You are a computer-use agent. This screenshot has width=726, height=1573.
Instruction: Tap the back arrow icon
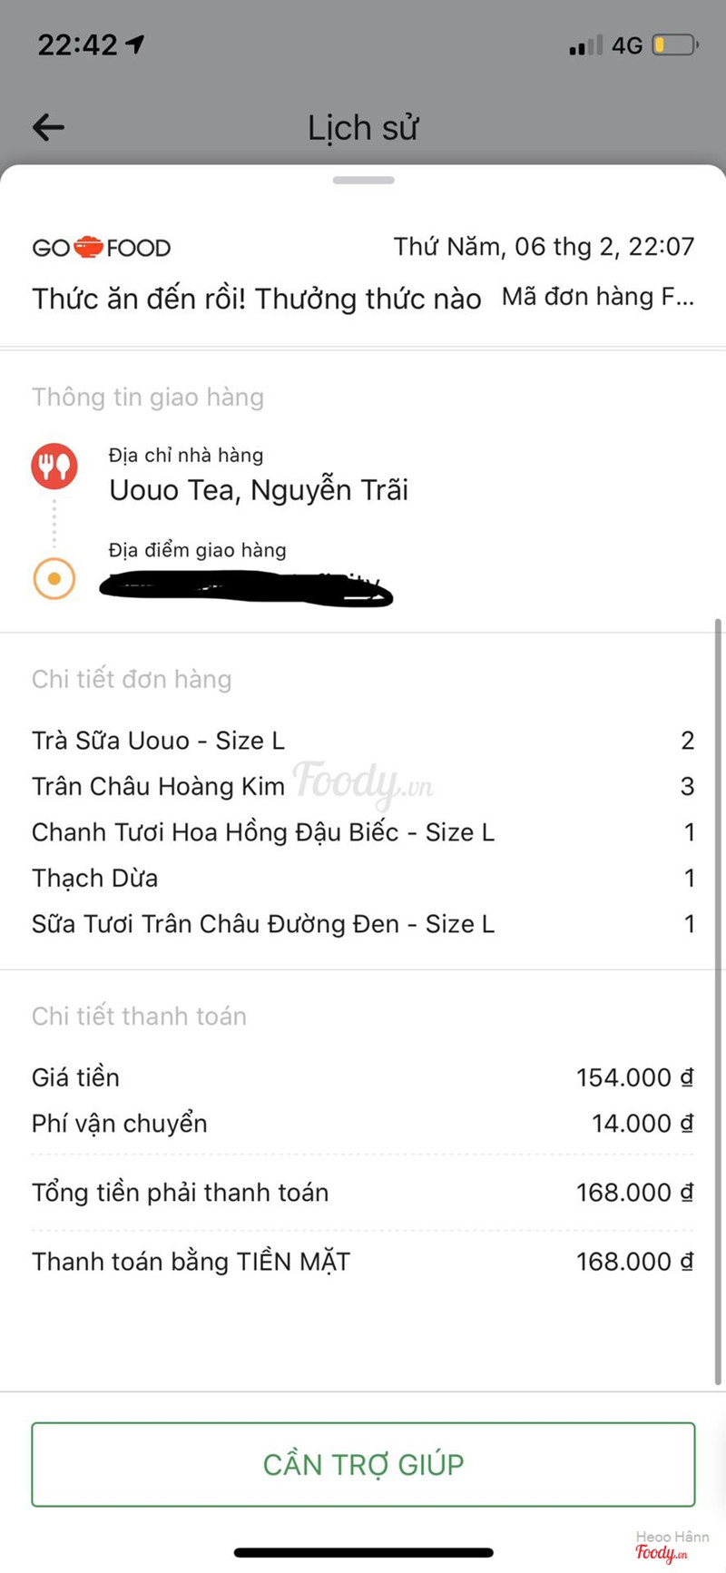pyautogui.click(x=49, y=127)
